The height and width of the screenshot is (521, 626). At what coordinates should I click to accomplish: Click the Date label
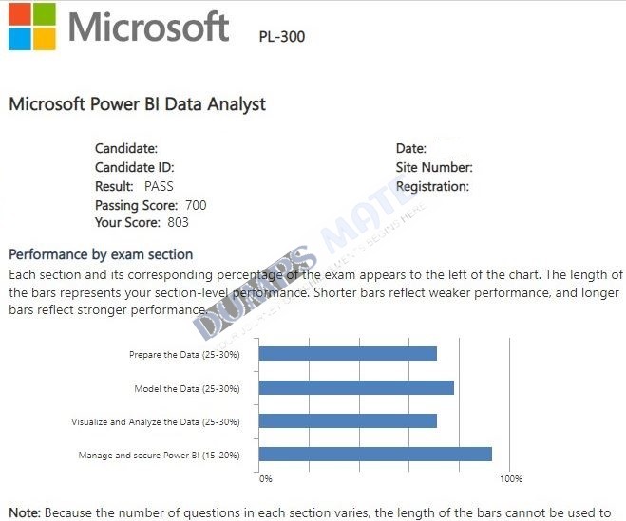(x=411, y=148)
